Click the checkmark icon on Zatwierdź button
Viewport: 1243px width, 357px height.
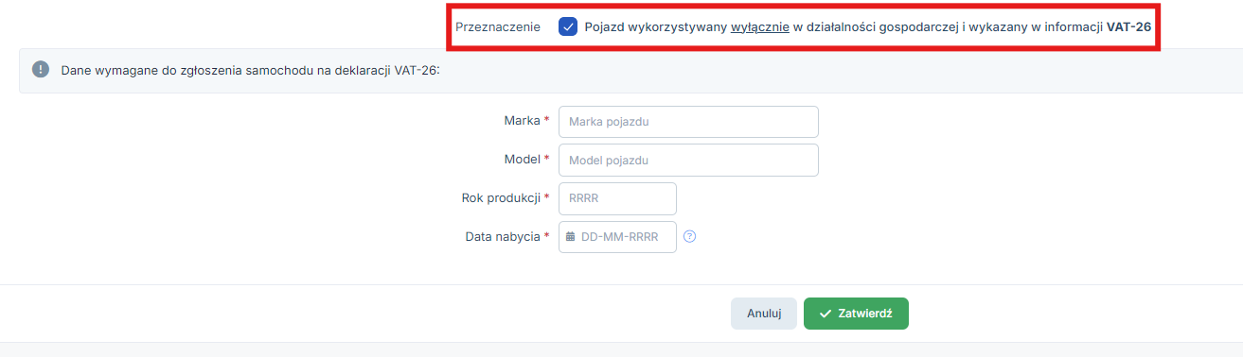coord(826,314)
